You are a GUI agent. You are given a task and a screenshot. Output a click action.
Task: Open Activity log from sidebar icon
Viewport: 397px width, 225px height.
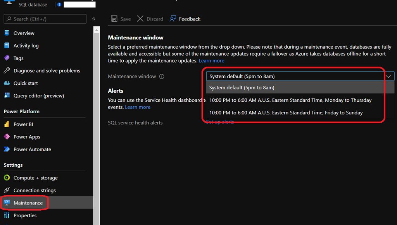[x=7, y=46]
